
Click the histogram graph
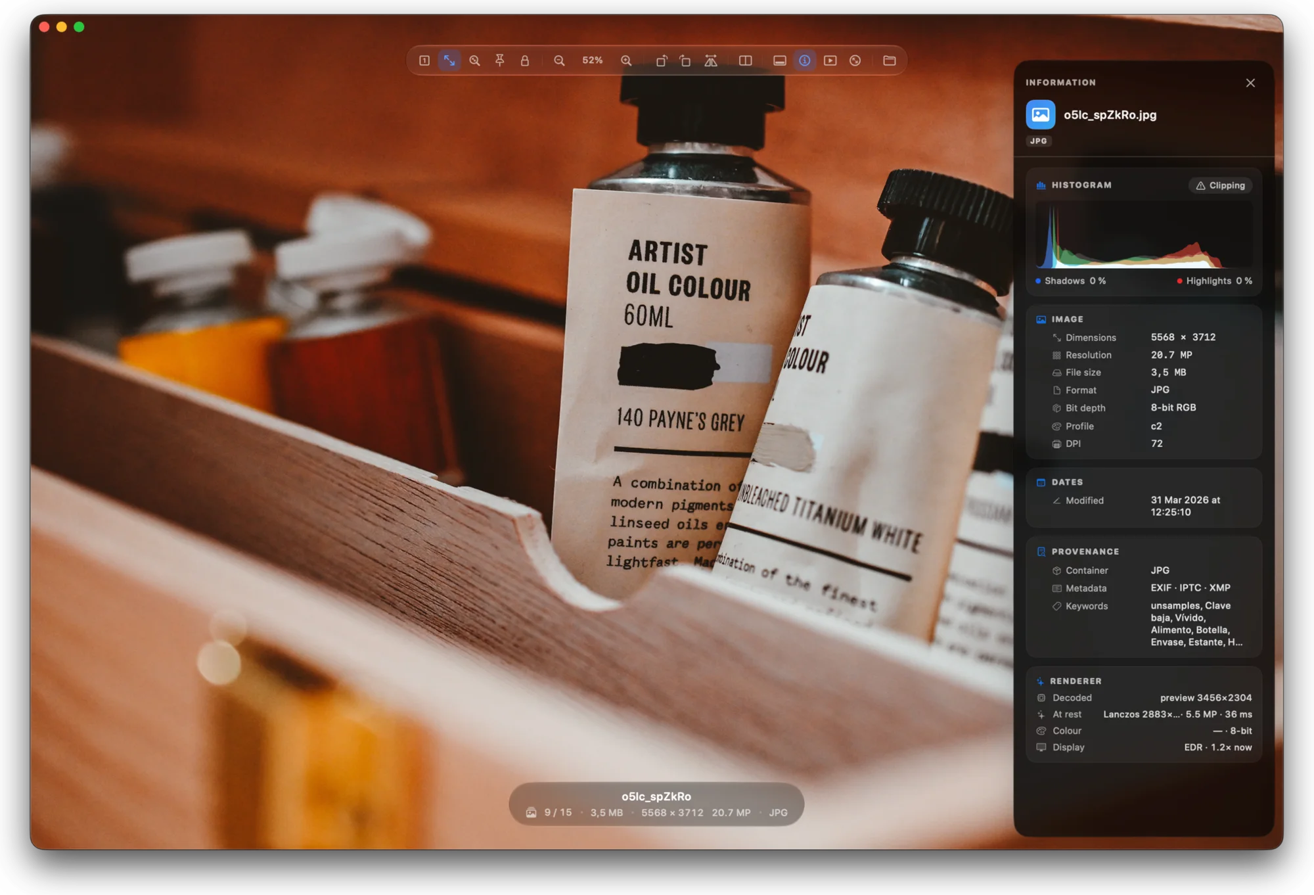[1144, 235]
